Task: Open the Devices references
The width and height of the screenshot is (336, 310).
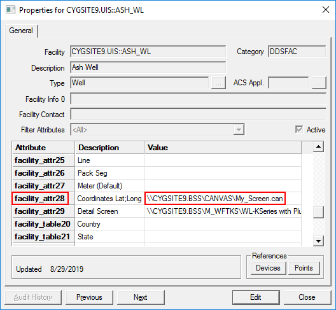Action: coord(268,268)
